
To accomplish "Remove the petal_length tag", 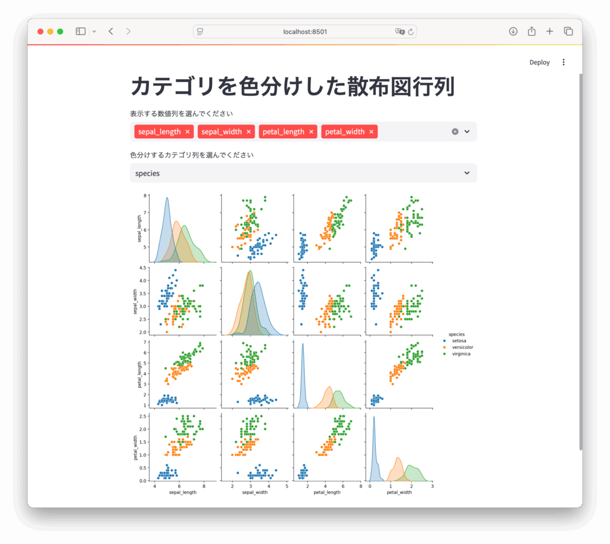I will click(x=312, y=132).
